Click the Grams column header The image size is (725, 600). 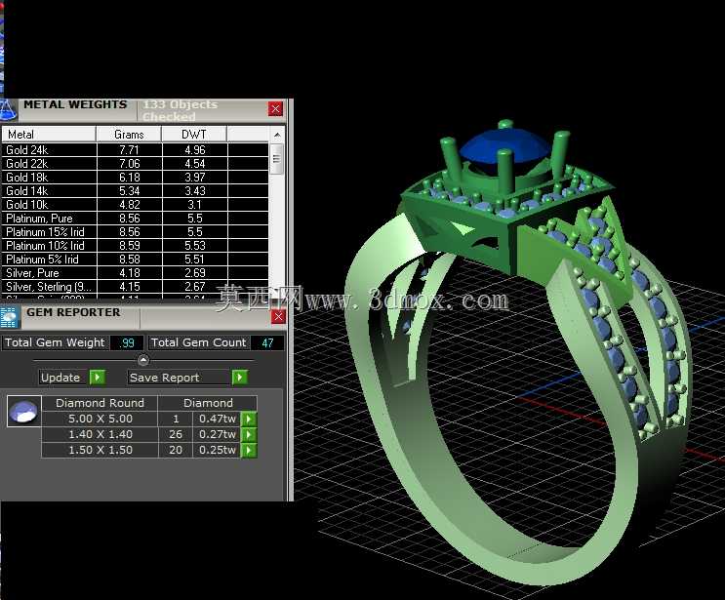coord(129,135)
